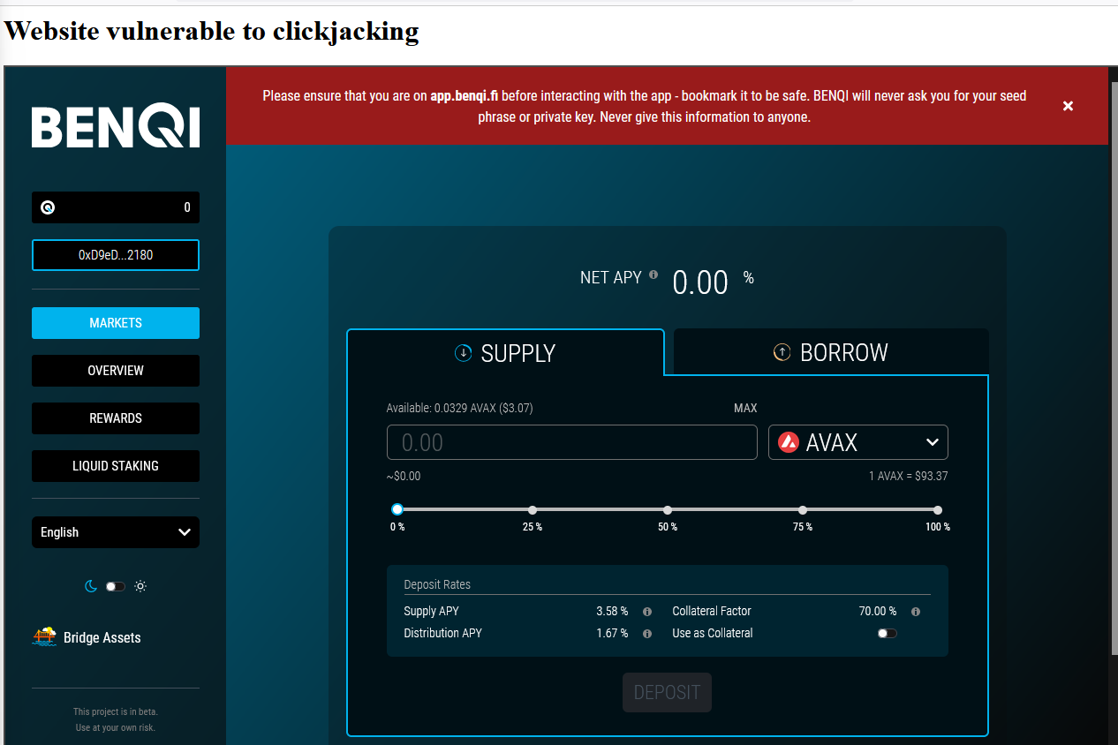Dismiss the red warning banner
Viewport: 1118px width, 745px height.
(x=1068, y=106)
